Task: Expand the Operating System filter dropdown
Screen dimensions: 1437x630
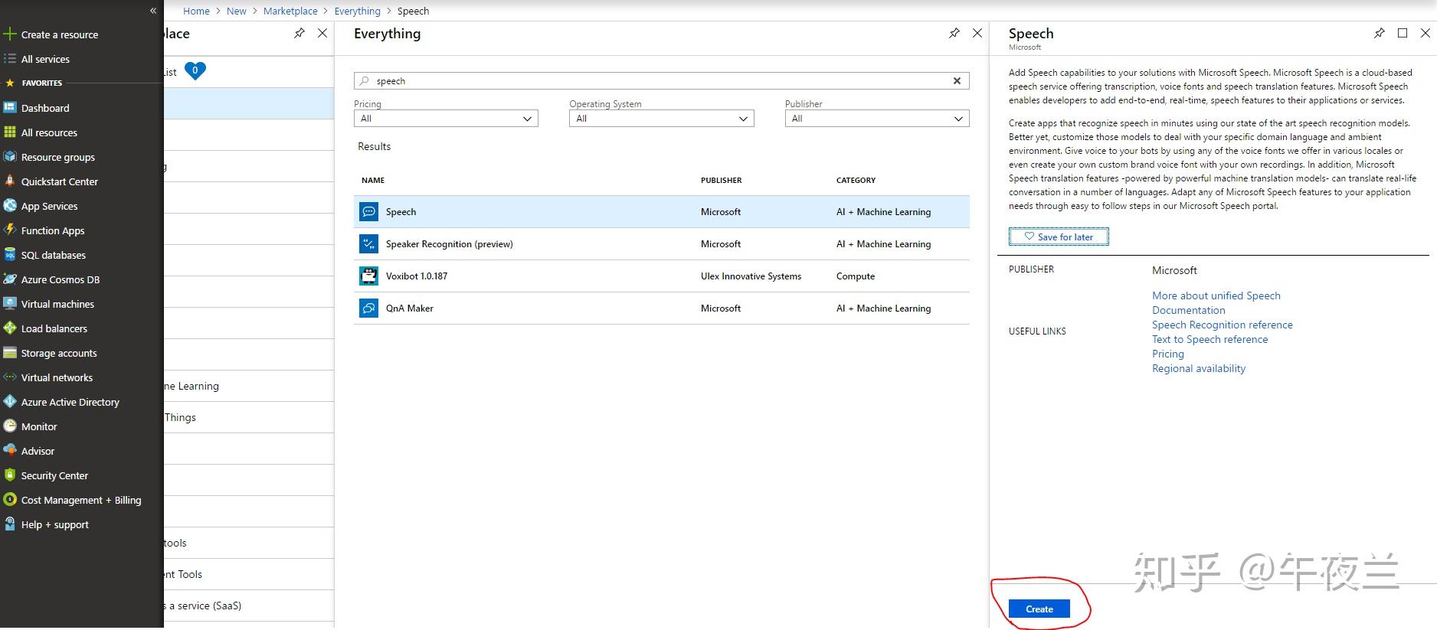Action: coord(661,119)
